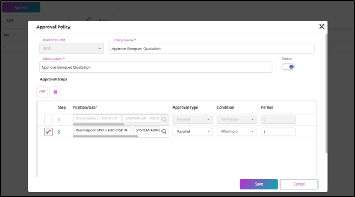Screen dimensions: 355x197
Task: Close the Approval Policy dialog
Action: click(x=321, y=27)
